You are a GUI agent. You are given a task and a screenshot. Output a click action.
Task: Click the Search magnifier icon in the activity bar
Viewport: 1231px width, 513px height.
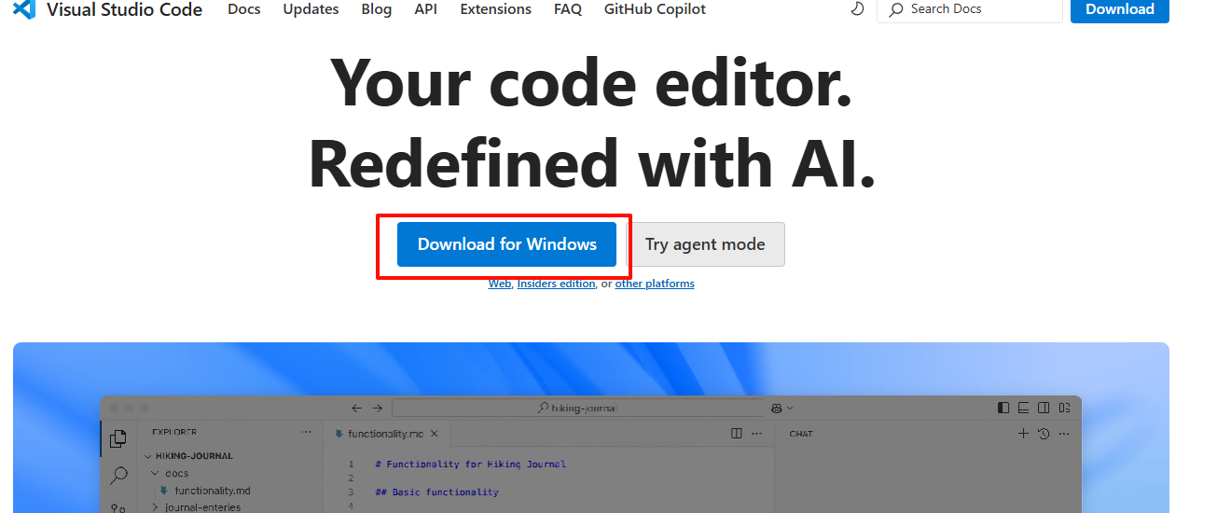[118, 476]
